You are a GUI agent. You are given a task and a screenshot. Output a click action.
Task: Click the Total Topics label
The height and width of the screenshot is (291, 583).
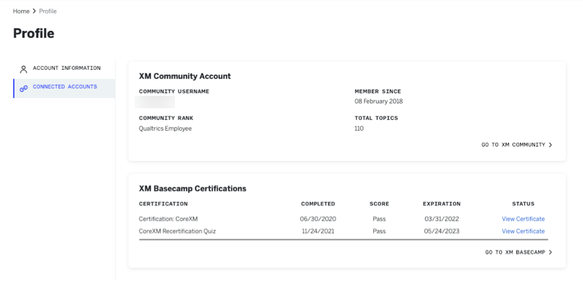coord(377,118)
